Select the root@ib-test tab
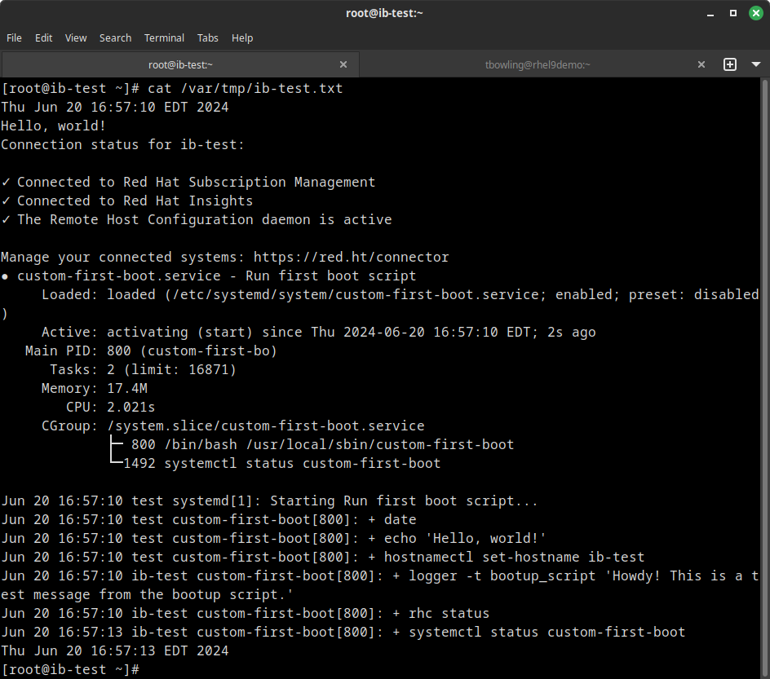This screenshot has width=770, height=679. click(x=180, y=64)
